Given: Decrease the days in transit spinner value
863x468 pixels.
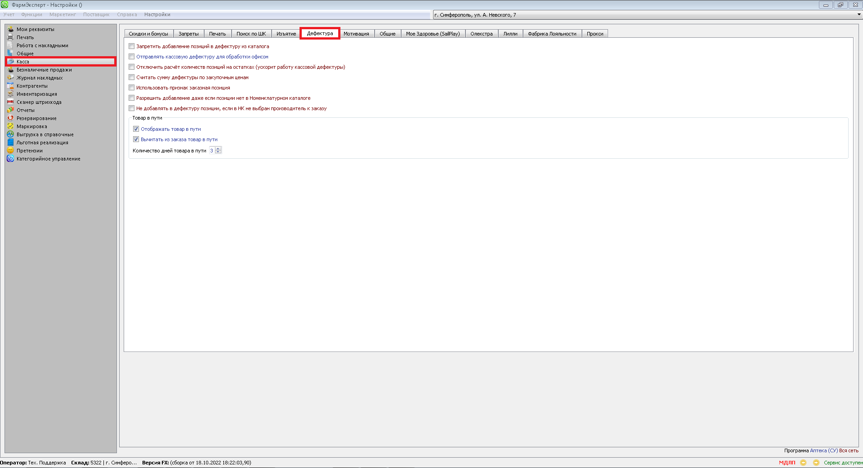Looking at the screenshot, I should (218, 152).
